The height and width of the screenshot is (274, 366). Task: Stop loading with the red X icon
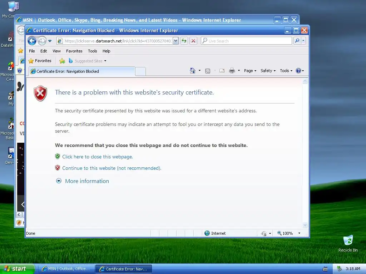click(193, 41)
